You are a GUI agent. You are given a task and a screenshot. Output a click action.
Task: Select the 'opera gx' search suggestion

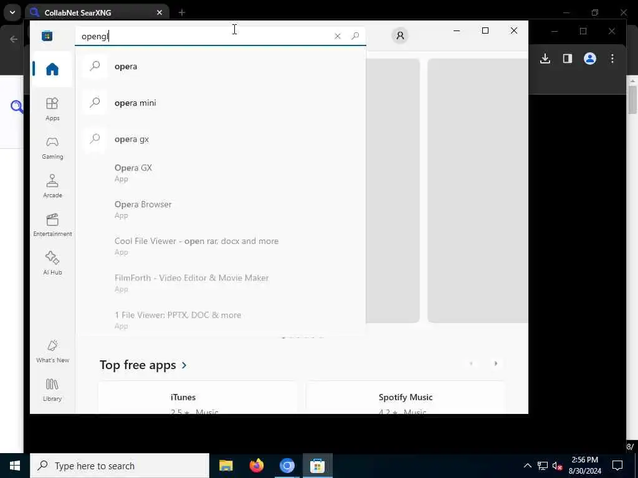point(220,139)
